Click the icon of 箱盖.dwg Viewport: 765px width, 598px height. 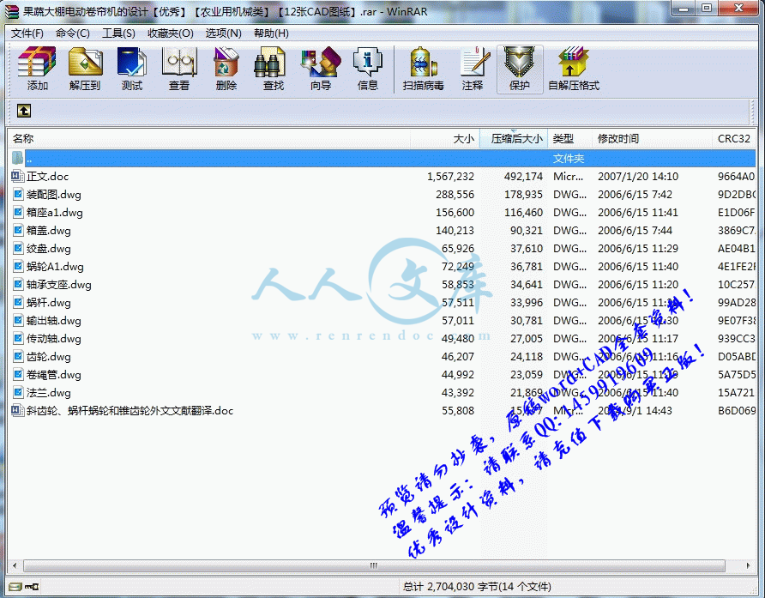tap(18, 231)
